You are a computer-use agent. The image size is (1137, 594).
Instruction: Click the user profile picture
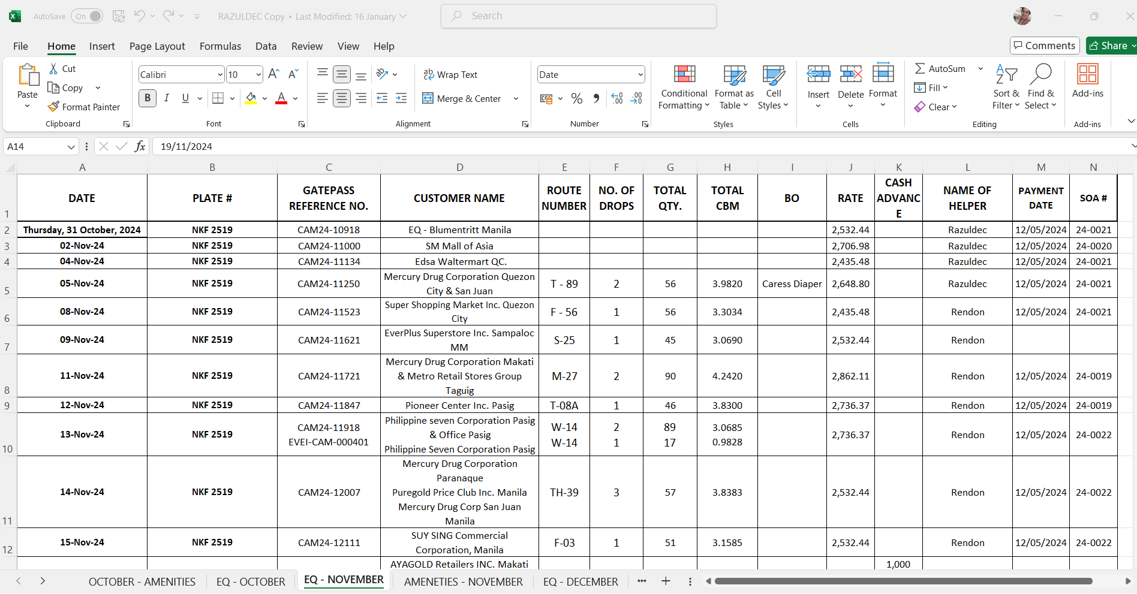click(1022, 16)
